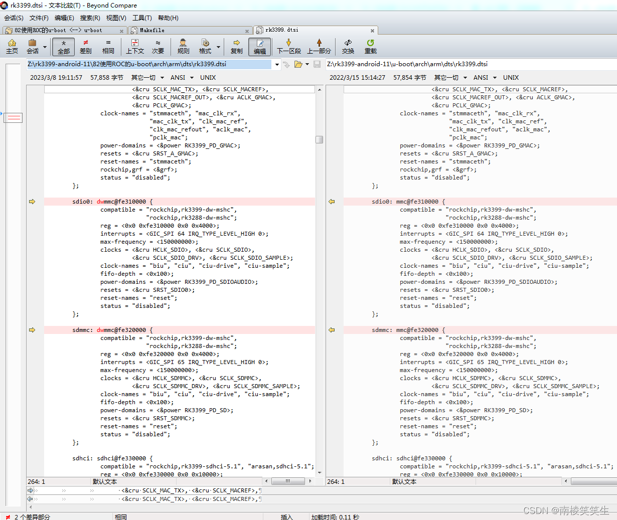Toggle the Edit (编辑) mode button
Image resolution: width=617 pixels, height=520 pixels.
point(260,47)
